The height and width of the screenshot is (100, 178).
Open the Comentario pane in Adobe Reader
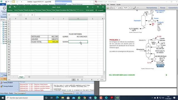(173, 8)
